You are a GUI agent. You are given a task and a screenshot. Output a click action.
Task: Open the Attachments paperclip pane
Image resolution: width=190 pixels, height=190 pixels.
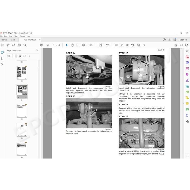point(2,64)
